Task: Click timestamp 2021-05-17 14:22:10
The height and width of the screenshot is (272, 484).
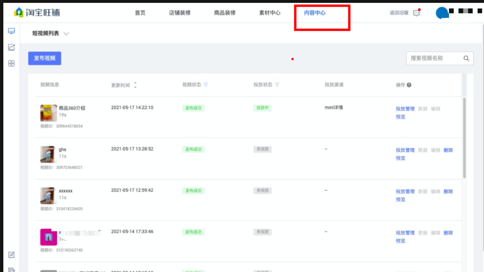Action: click(x=132, y=108)
